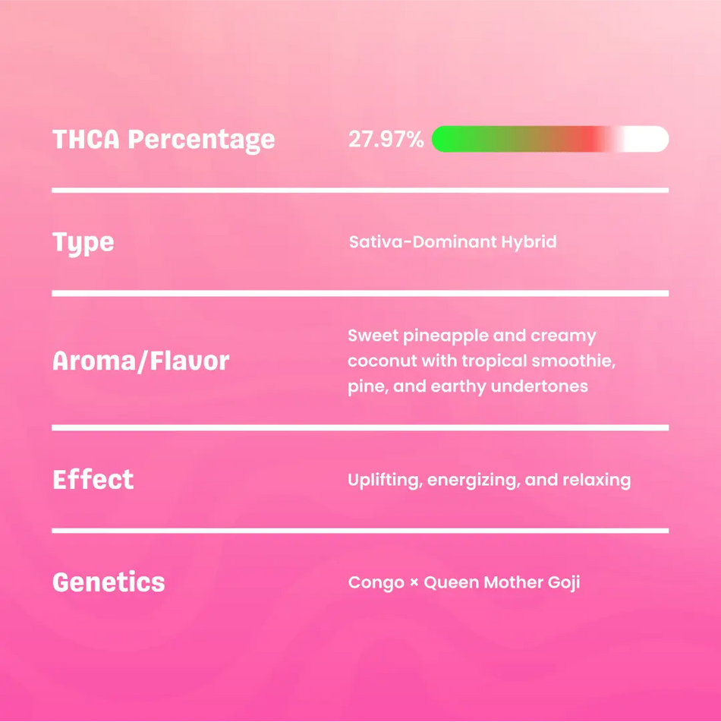Image resolution: width=721 pixels, height=722 pixels.
Task: Click the Sativa-Dominant Hybrid text
Action: (x=452, y=242)
